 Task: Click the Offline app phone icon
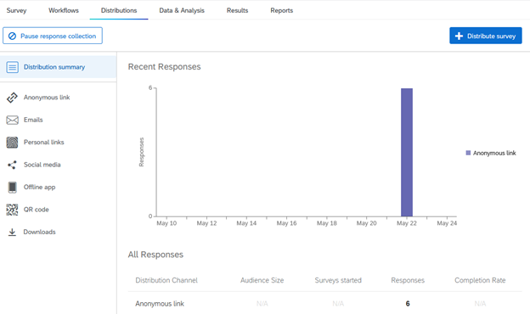coord(12,187)
